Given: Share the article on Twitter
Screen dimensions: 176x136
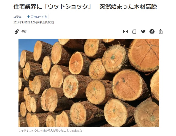Looking at the screenshot, I should [x=143, y=32].
